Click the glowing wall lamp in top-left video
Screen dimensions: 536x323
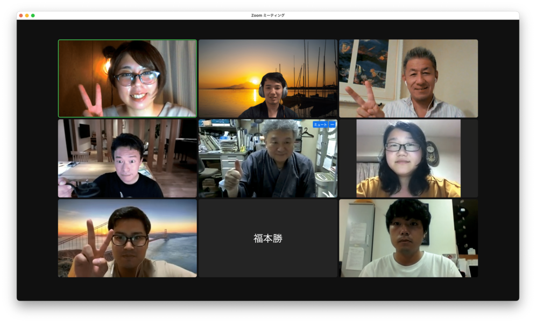[x=107, y=65]
